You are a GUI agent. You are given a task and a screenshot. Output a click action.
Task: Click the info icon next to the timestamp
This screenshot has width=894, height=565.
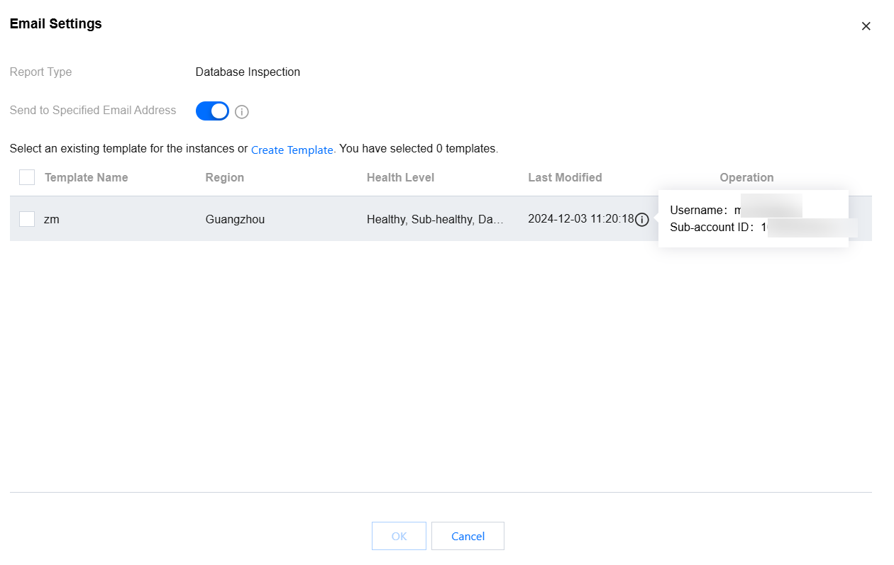pos(642,220)
